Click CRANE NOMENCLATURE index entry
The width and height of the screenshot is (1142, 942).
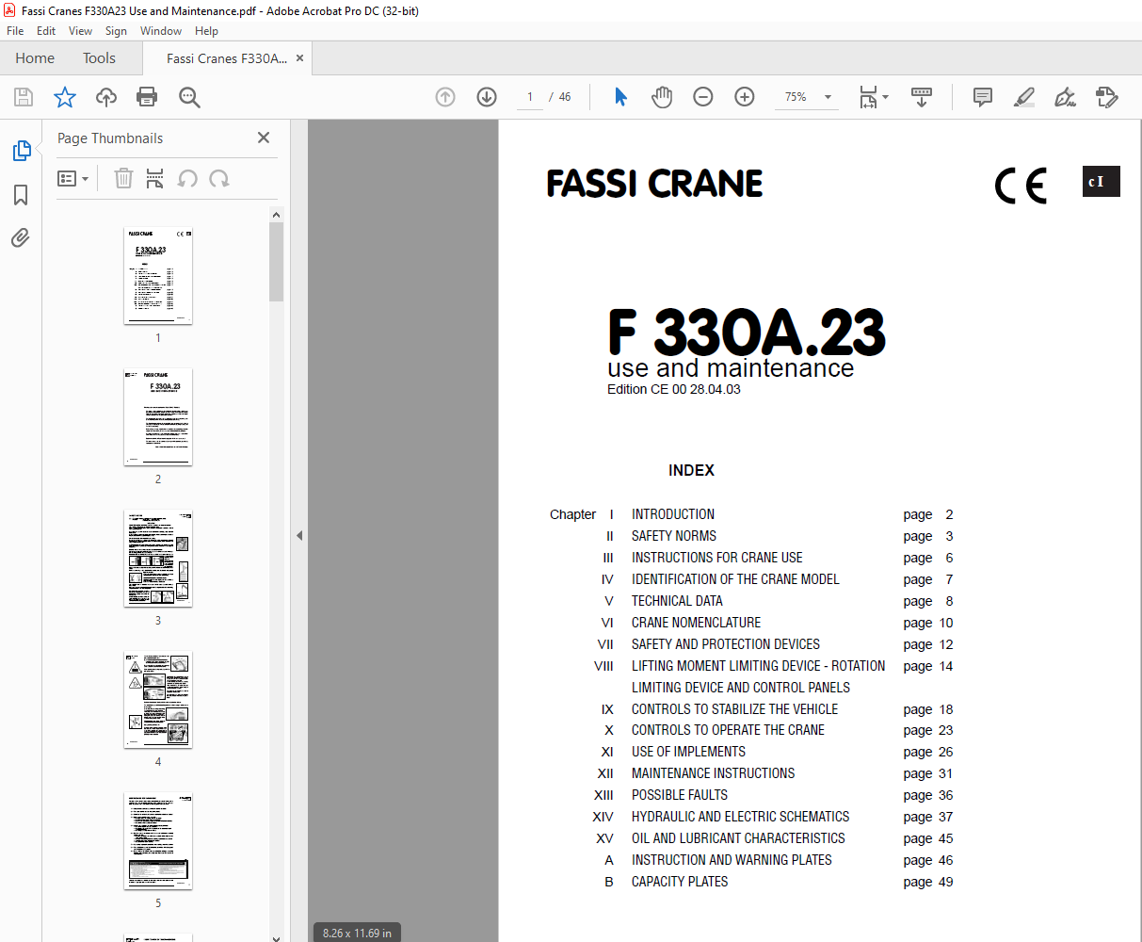pos(696,623)
